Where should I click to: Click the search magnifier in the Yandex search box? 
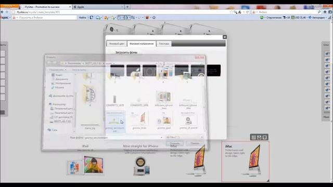pos(319,12)
